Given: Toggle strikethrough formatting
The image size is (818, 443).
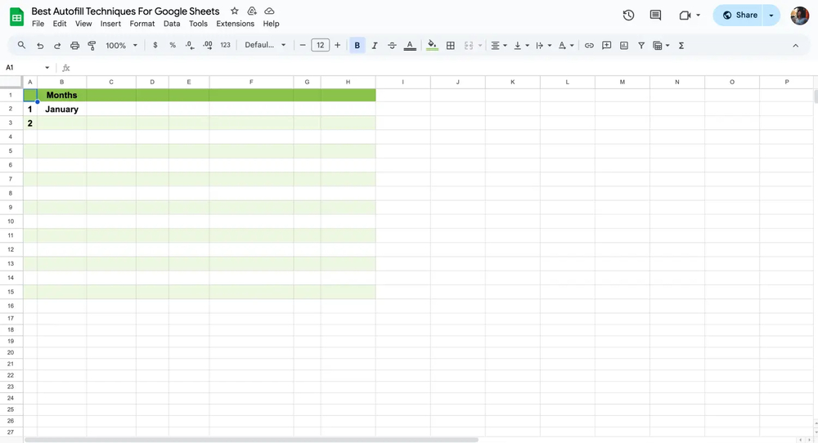Looking at the screenshot, I should point(392,46).
